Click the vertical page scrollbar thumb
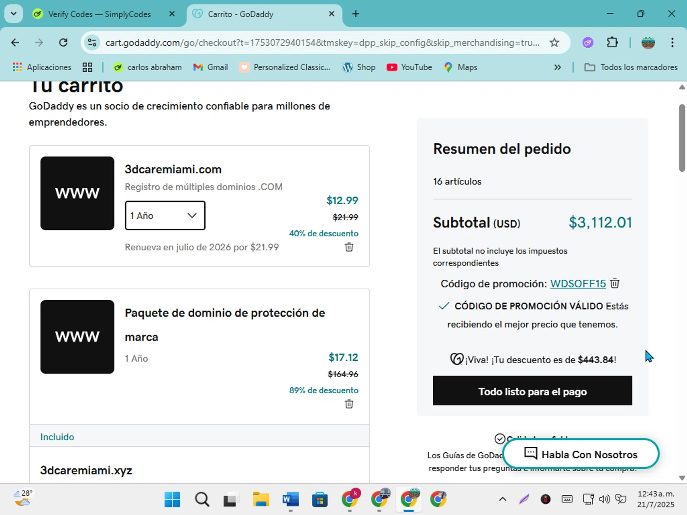687x515 pixels. point(682,138)
